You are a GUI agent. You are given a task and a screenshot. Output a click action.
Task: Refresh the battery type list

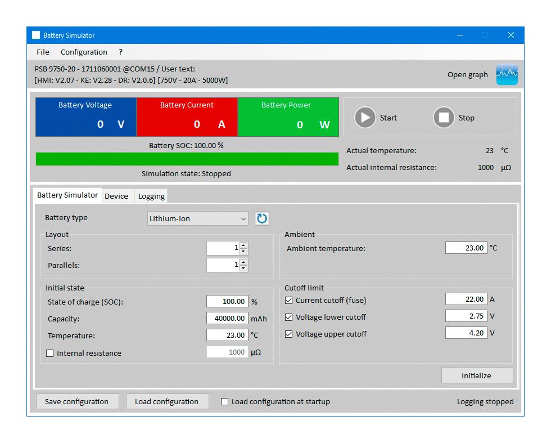click(262, 218)
